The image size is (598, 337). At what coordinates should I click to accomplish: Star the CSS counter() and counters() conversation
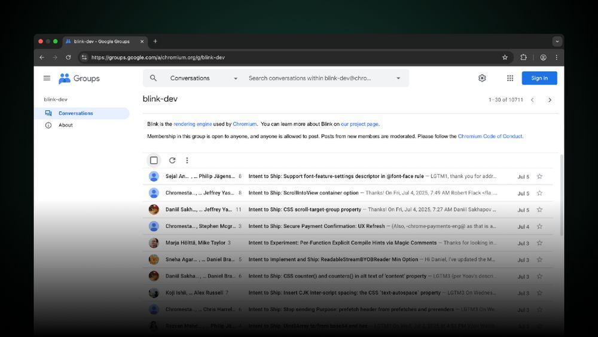point(539,277)
